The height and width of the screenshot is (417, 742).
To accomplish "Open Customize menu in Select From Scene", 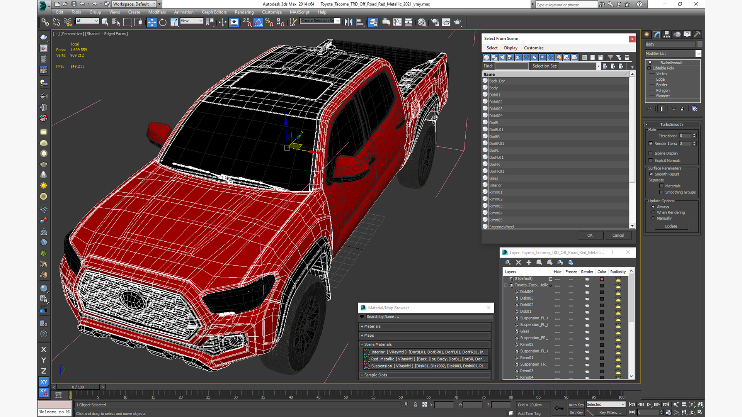I will [534, 48].
